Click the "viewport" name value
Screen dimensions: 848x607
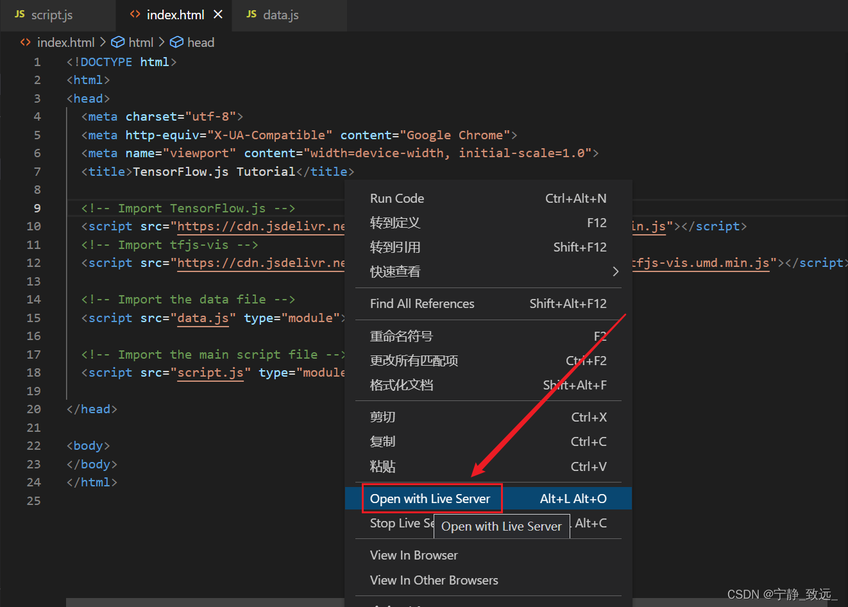199,153
